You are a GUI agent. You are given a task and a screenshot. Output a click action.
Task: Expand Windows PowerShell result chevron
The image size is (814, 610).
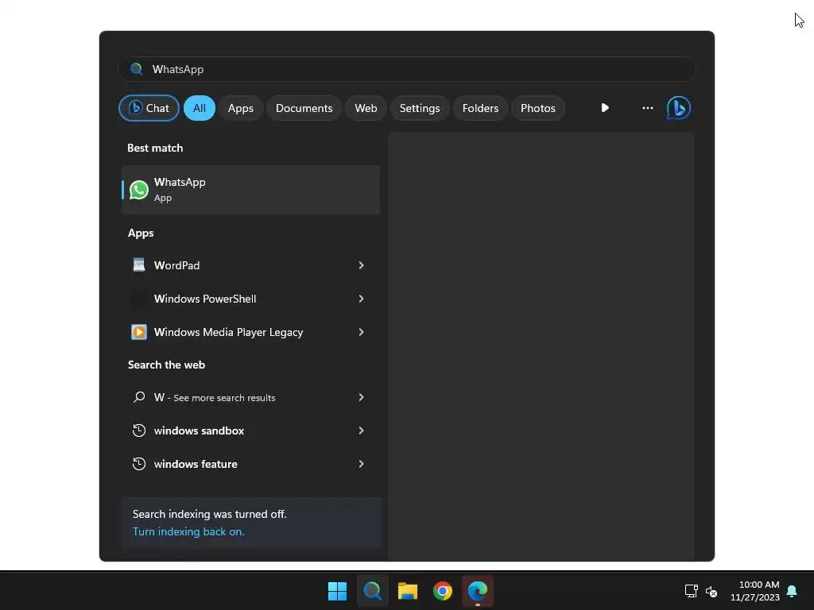pos(362,299)
